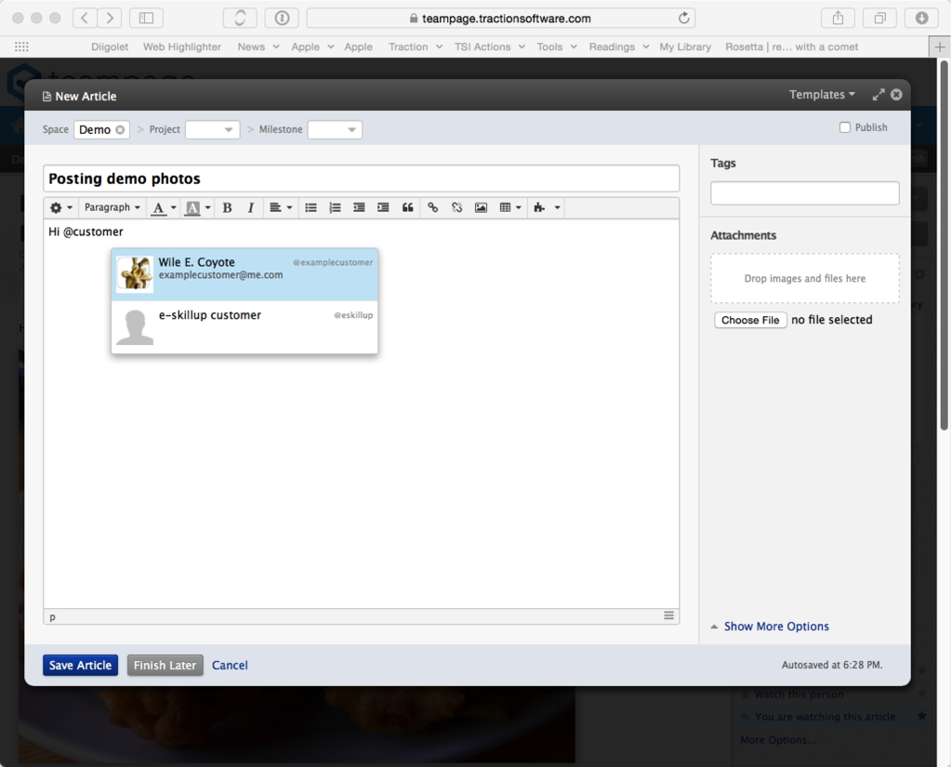Toggle bold formatting in editor toolbar
Viewport: 952px width, 767px height.
pos(227,208)
